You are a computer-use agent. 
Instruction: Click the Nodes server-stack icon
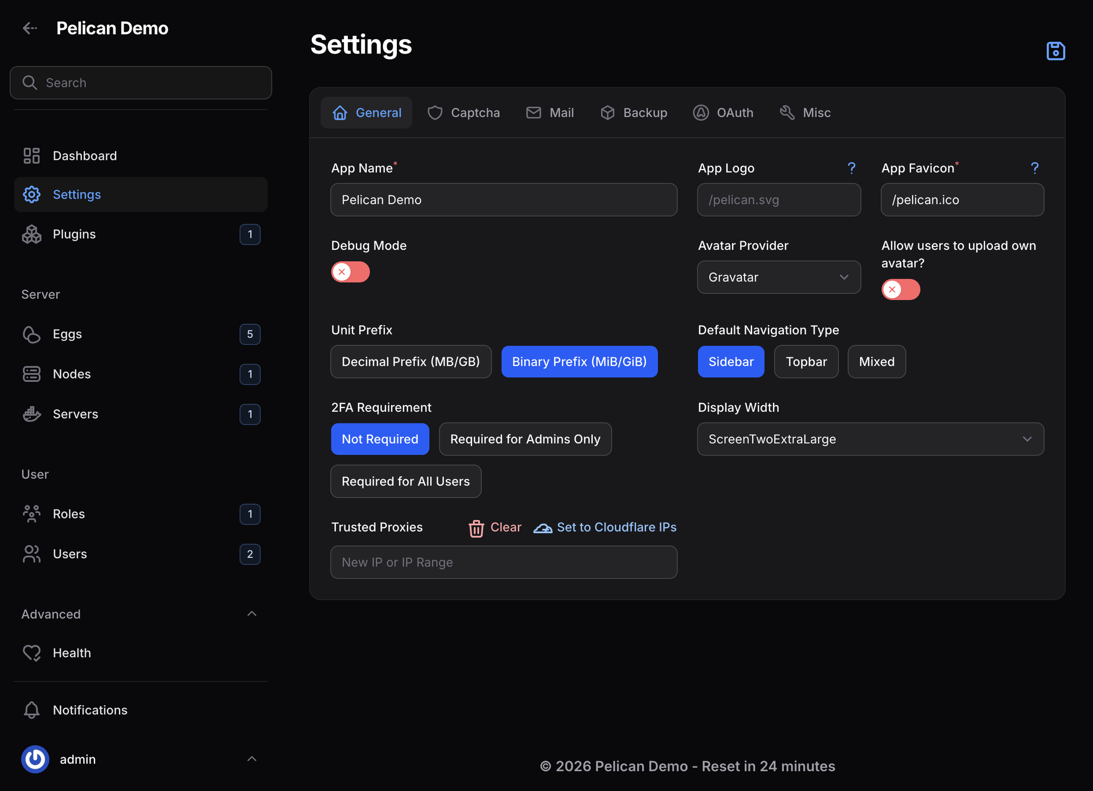pyautogui.click(x=31, y=374)
